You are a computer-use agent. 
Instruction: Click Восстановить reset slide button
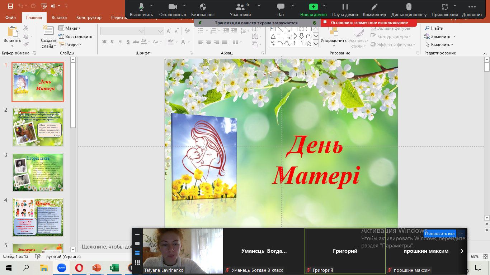[75, 36]
